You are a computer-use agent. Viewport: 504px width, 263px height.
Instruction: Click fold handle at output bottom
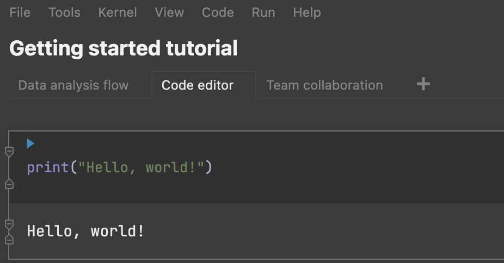tap(9, 240)
